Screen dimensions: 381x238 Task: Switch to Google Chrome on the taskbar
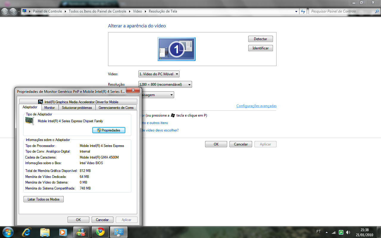tap(100, 232)
